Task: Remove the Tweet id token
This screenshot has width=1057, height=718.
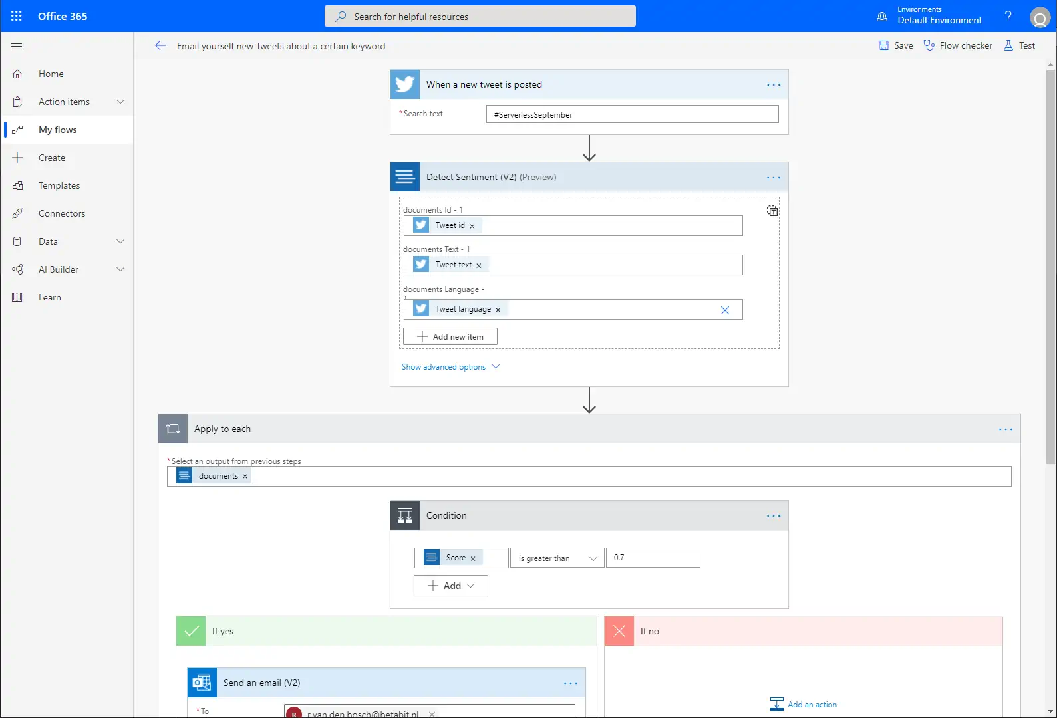Action: coord(472,226)
